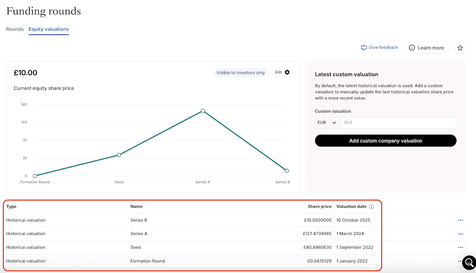Open more options for Series B row
Image resolution: width=476 pixels, height=273 pixels.
tap(461, 220)
